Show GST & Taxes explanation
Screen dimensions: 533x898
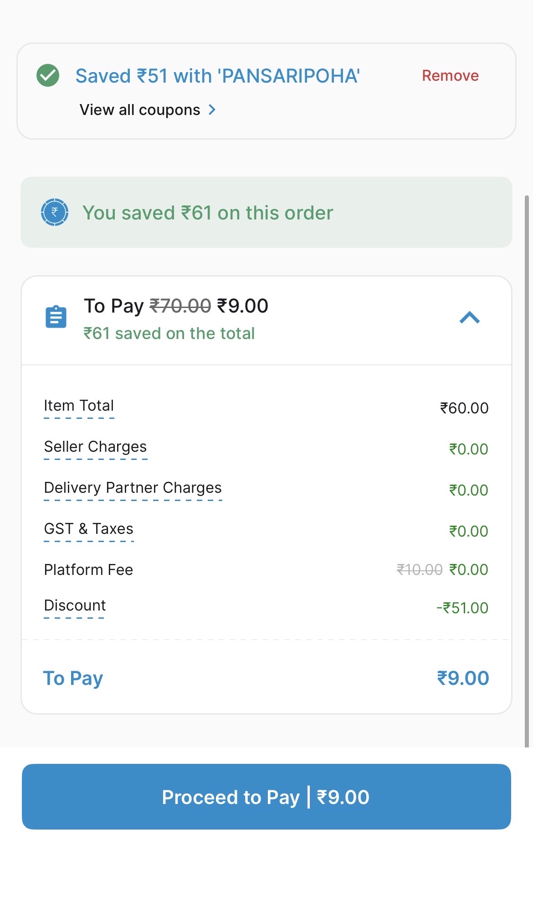coord(88,529)
